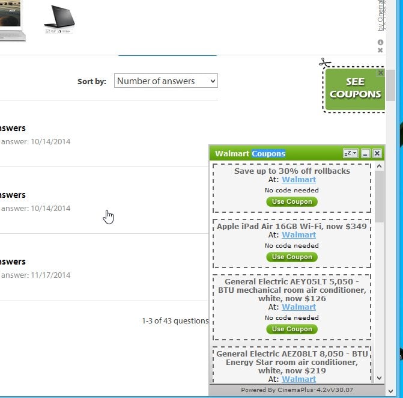The image size is (403, 398).
Task: Open Walmart link under 30% off rollbacks
Action: (x=298, y=179)
